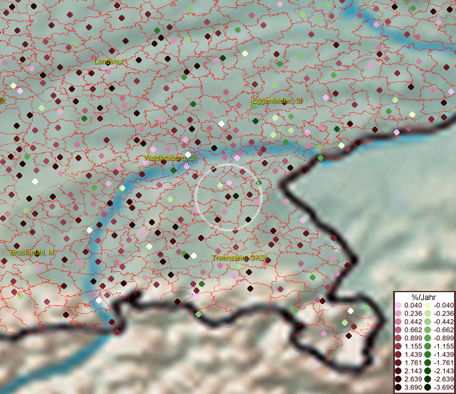Click the -1.761 legend value

click(x=444, y=362)
